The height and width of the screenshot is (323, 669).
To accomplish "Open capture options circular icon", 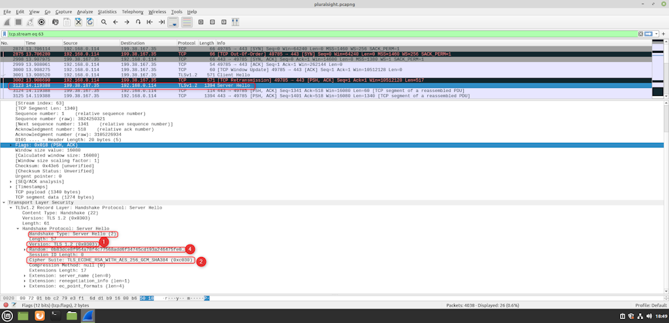I will coord(42,22).
